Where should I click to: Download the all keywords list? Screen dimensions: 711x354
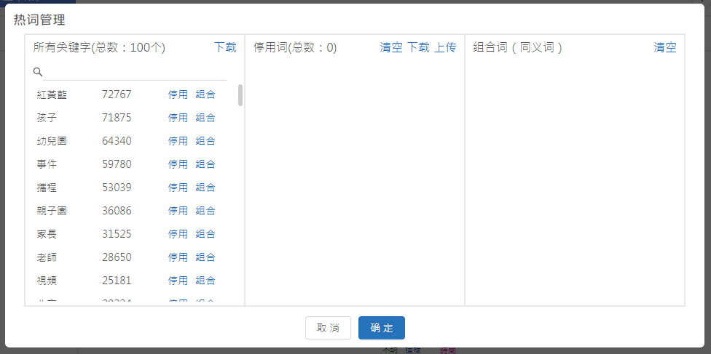[225, 47]
